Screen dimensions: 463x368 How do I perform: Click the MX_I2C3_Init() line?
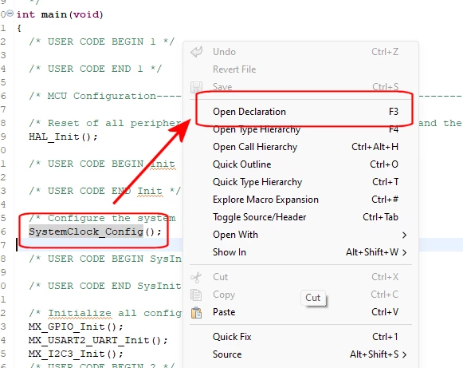tap(76, 354)
